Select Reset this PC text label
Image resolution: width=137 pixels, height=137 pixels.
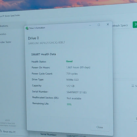point(10,132)
